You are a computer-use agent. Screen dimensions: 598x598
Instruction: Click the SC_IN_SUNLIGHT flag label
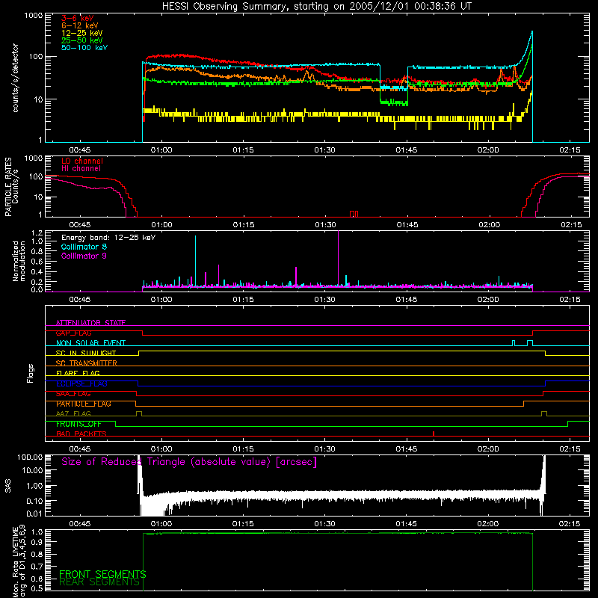(x=86, y=353)
